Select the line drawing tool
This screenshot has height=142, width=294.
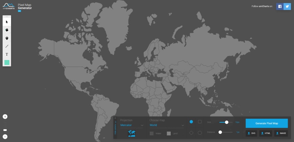point(7,46)
